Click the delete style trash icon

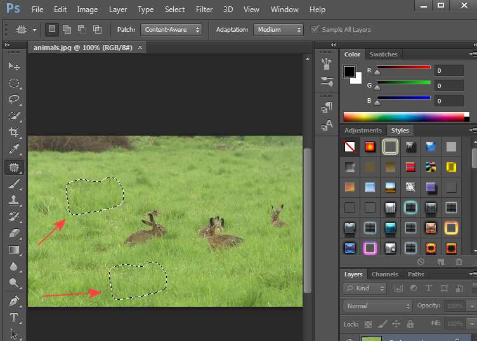(x=459, y=261)
